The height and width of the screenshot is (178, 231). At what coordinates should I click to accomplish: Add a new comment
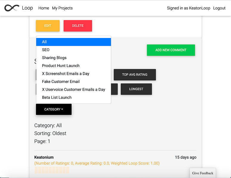click(171, 50)
